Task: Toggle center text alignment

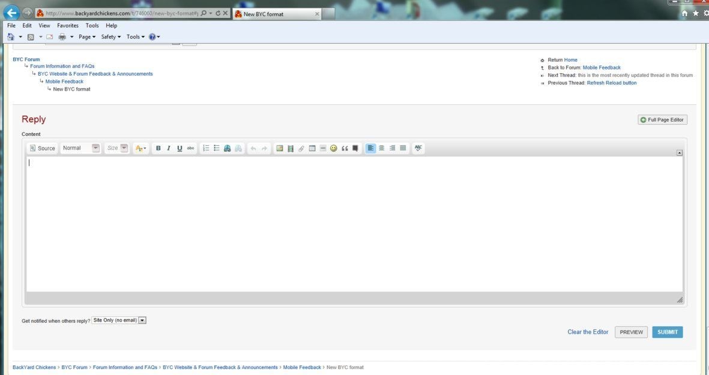Action: click(381, 148)
